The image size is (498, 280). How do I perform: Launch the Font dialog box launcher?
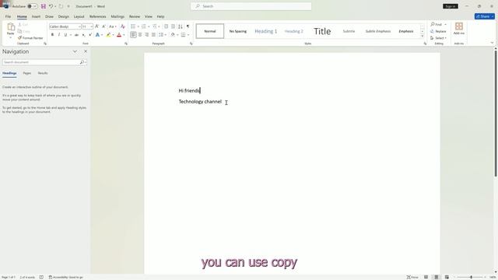tap(126, 44)
